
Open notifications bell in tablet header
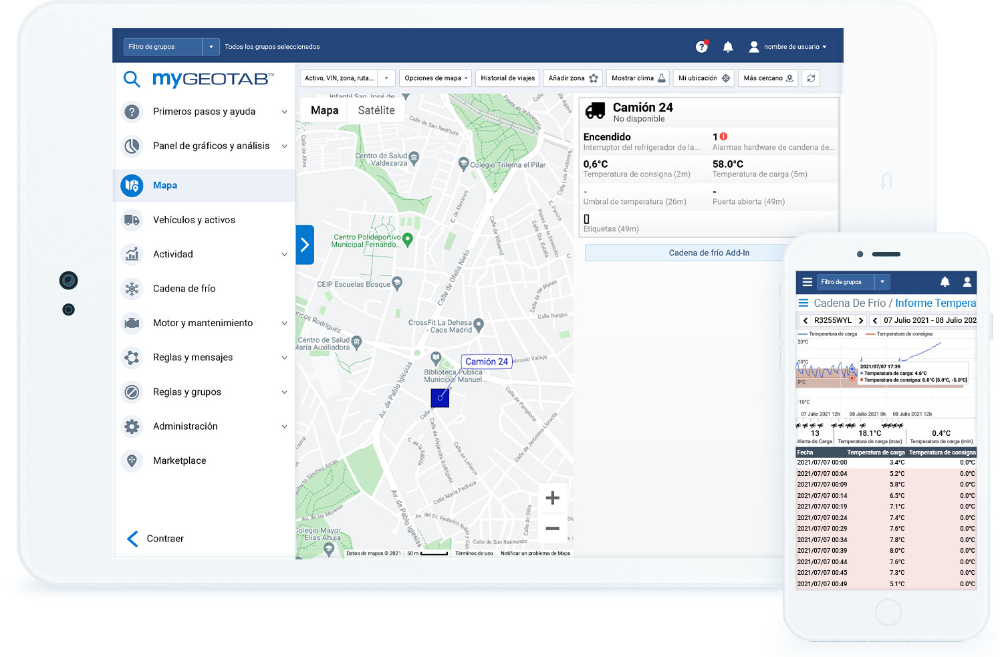pyautogui.click(x=728, y=47)
